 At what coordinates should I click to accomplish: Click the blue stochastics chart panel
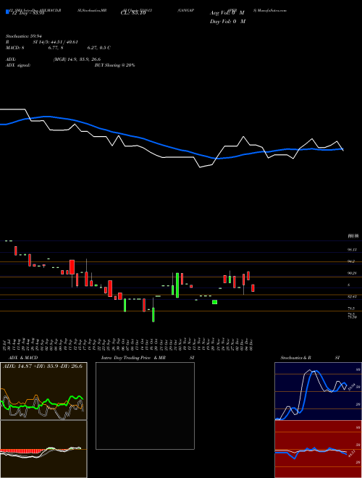tap(318, 391)
